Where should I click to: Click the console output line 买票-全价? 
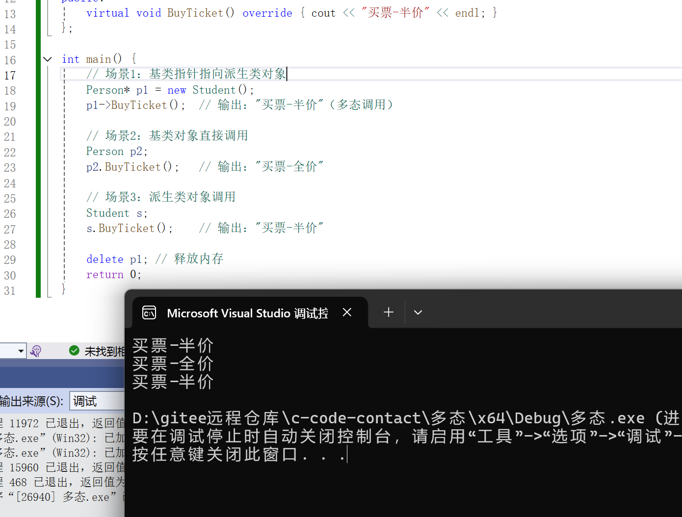pyautogui.click(x=173, y=363)
